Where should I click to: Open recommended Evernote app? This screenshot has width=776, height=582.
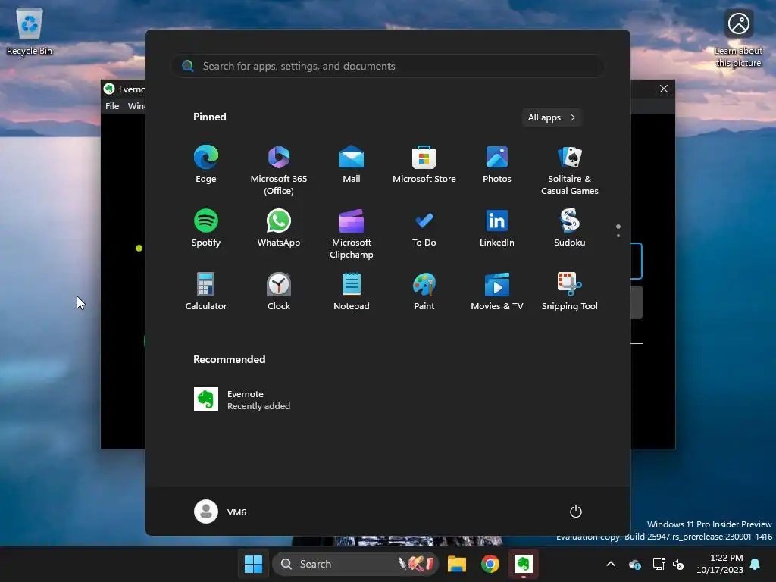[242, 399]
